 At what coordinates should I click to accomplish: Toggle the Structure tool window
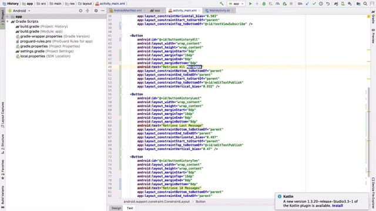click(x=2, y=144)
